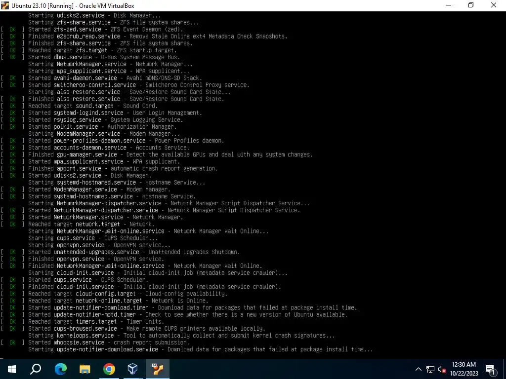Screen dimensions: 506x379
Task: Click the 'Started polkit.service' line
Action: [89, 127]
